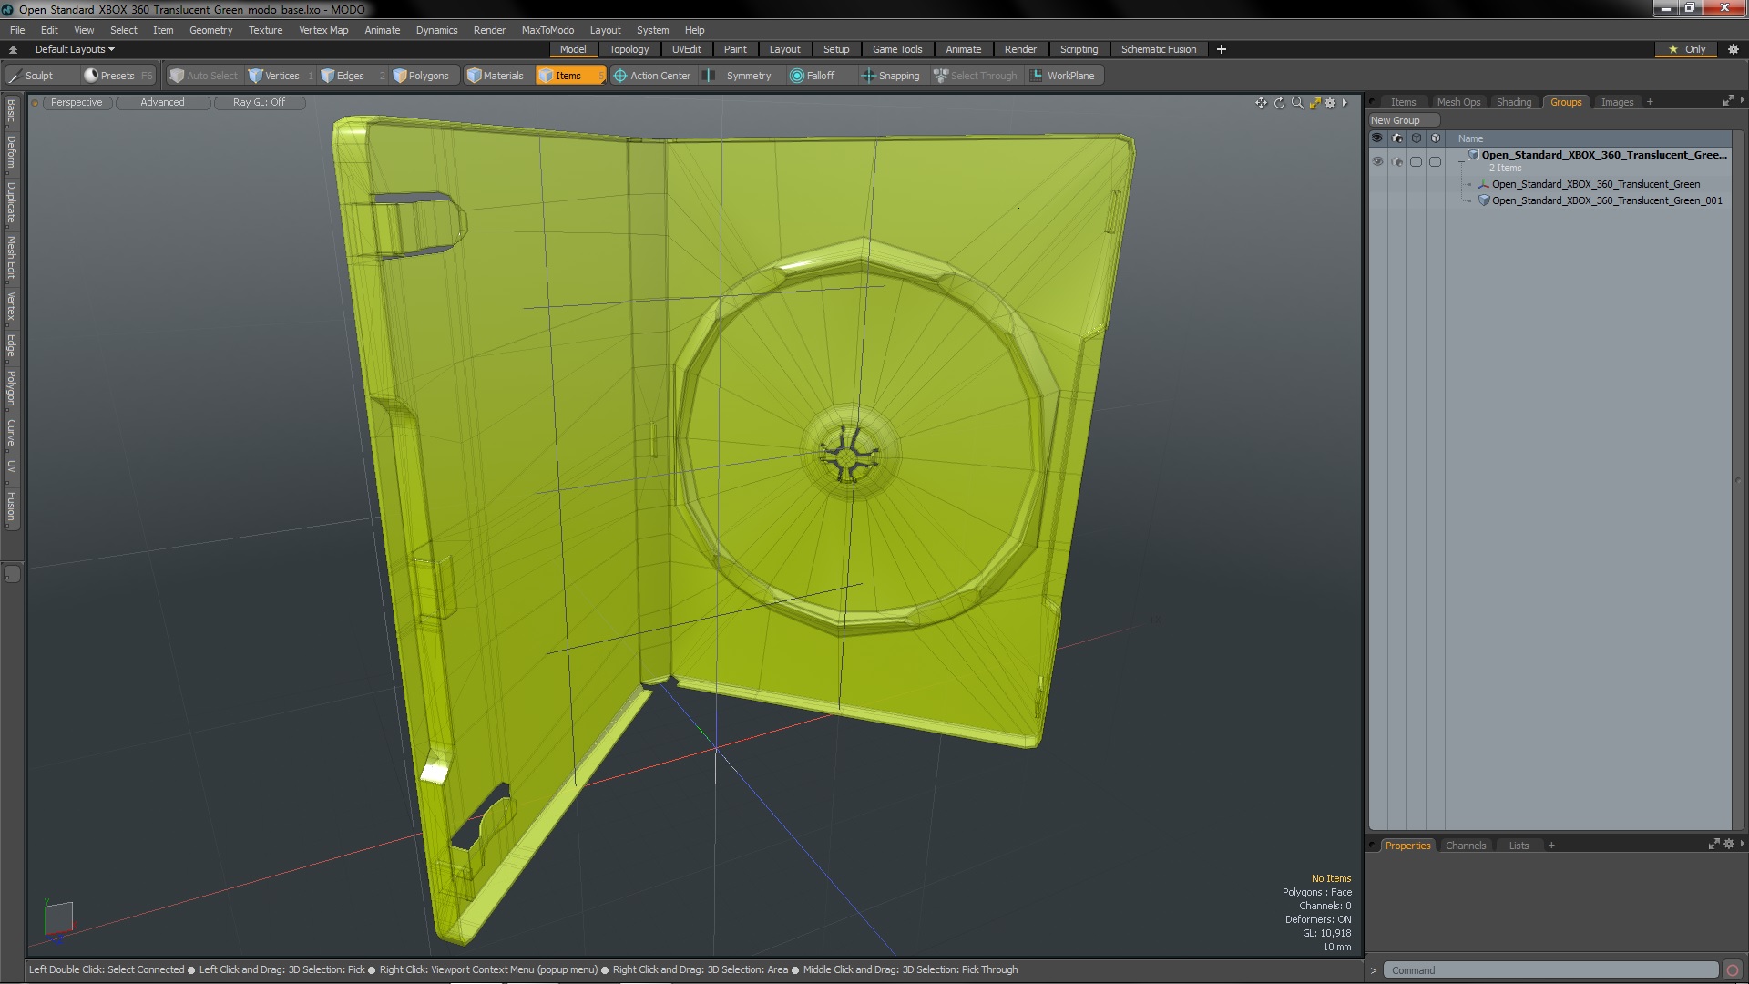The height and width of the screenshot is (984, 1749).
Task: Click the Ray GL: Off button
Action: click(x=259, y=102)
